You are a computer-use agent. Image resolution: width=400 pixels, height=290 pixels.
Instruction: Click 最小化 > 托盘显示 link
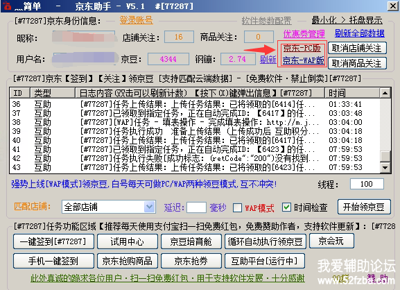347,20
